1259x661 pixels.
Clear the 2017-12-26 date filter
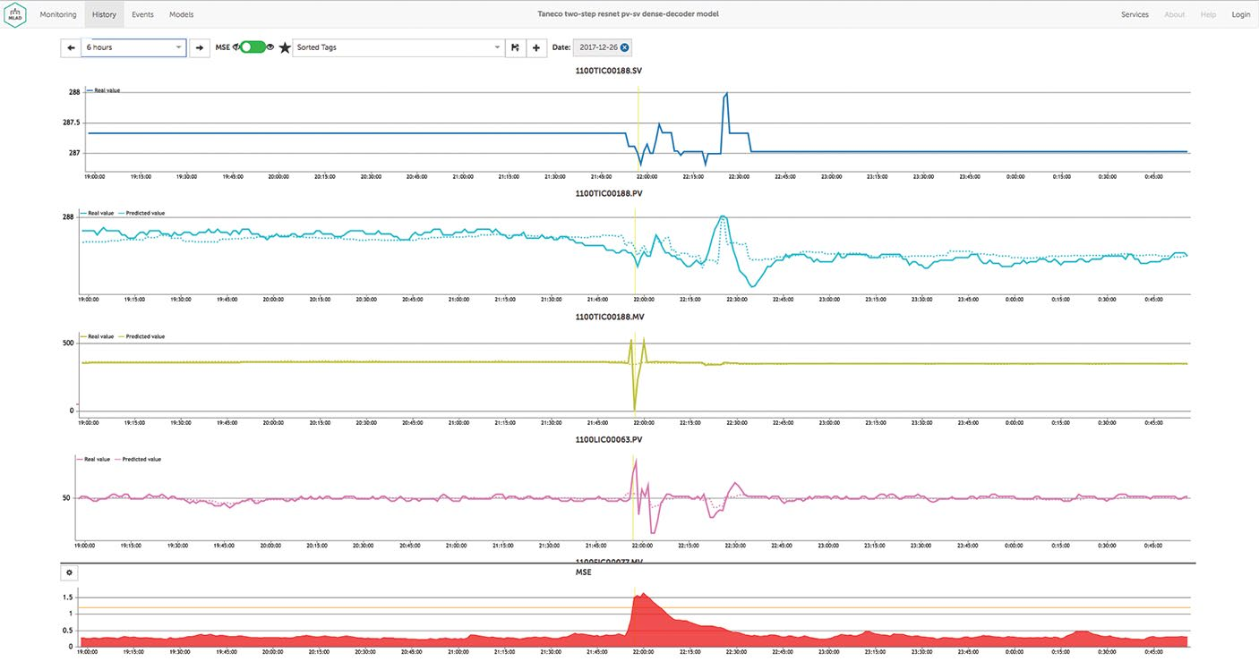(x=624, y=47)
